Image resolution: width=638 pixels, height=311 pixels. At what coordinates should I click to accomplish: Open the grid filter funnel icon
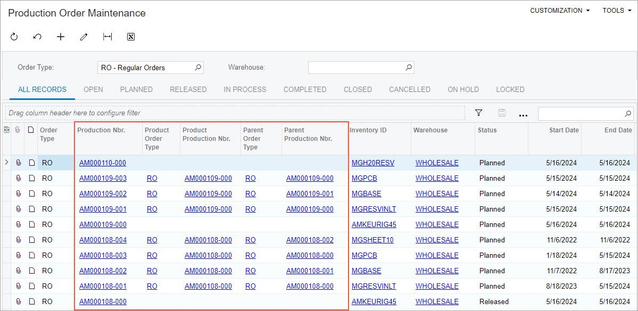pyautogui.click(x=478, y=113)
